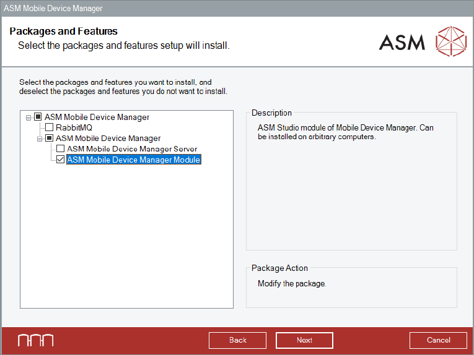Cancel the setup wizard

[438, 340]
